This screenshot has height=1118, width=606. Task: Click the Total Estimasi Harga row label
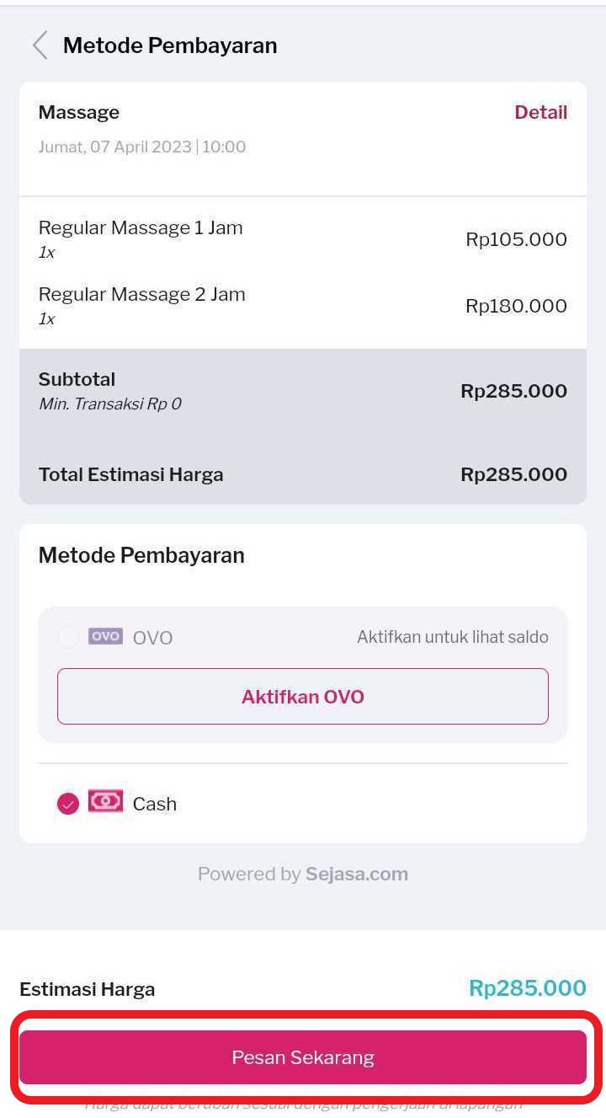coord(130,474)
